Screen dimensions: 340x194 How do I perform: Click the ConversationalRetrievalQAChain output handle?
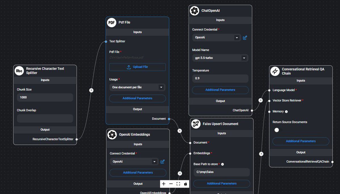pyautogui.click(x=332, y=162)
